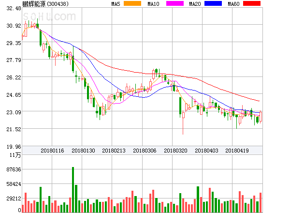Select the 20180306 date marker
This screenshot has width=290, height=213.
pyautogui.click(x=145, y=151)
